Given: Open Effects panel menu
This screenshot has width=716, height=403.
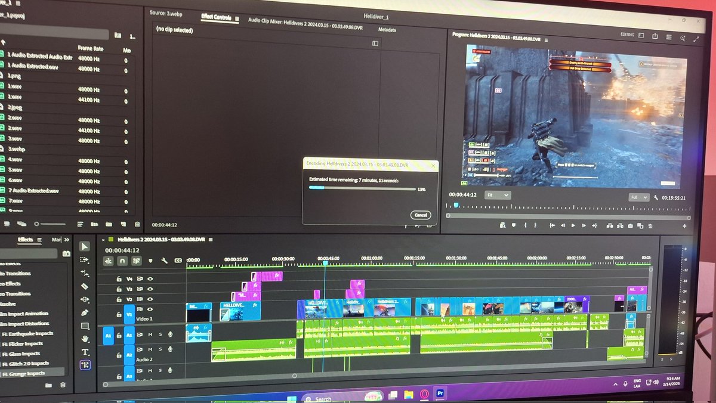Looking at the screenshot, I should coord(39,240).
